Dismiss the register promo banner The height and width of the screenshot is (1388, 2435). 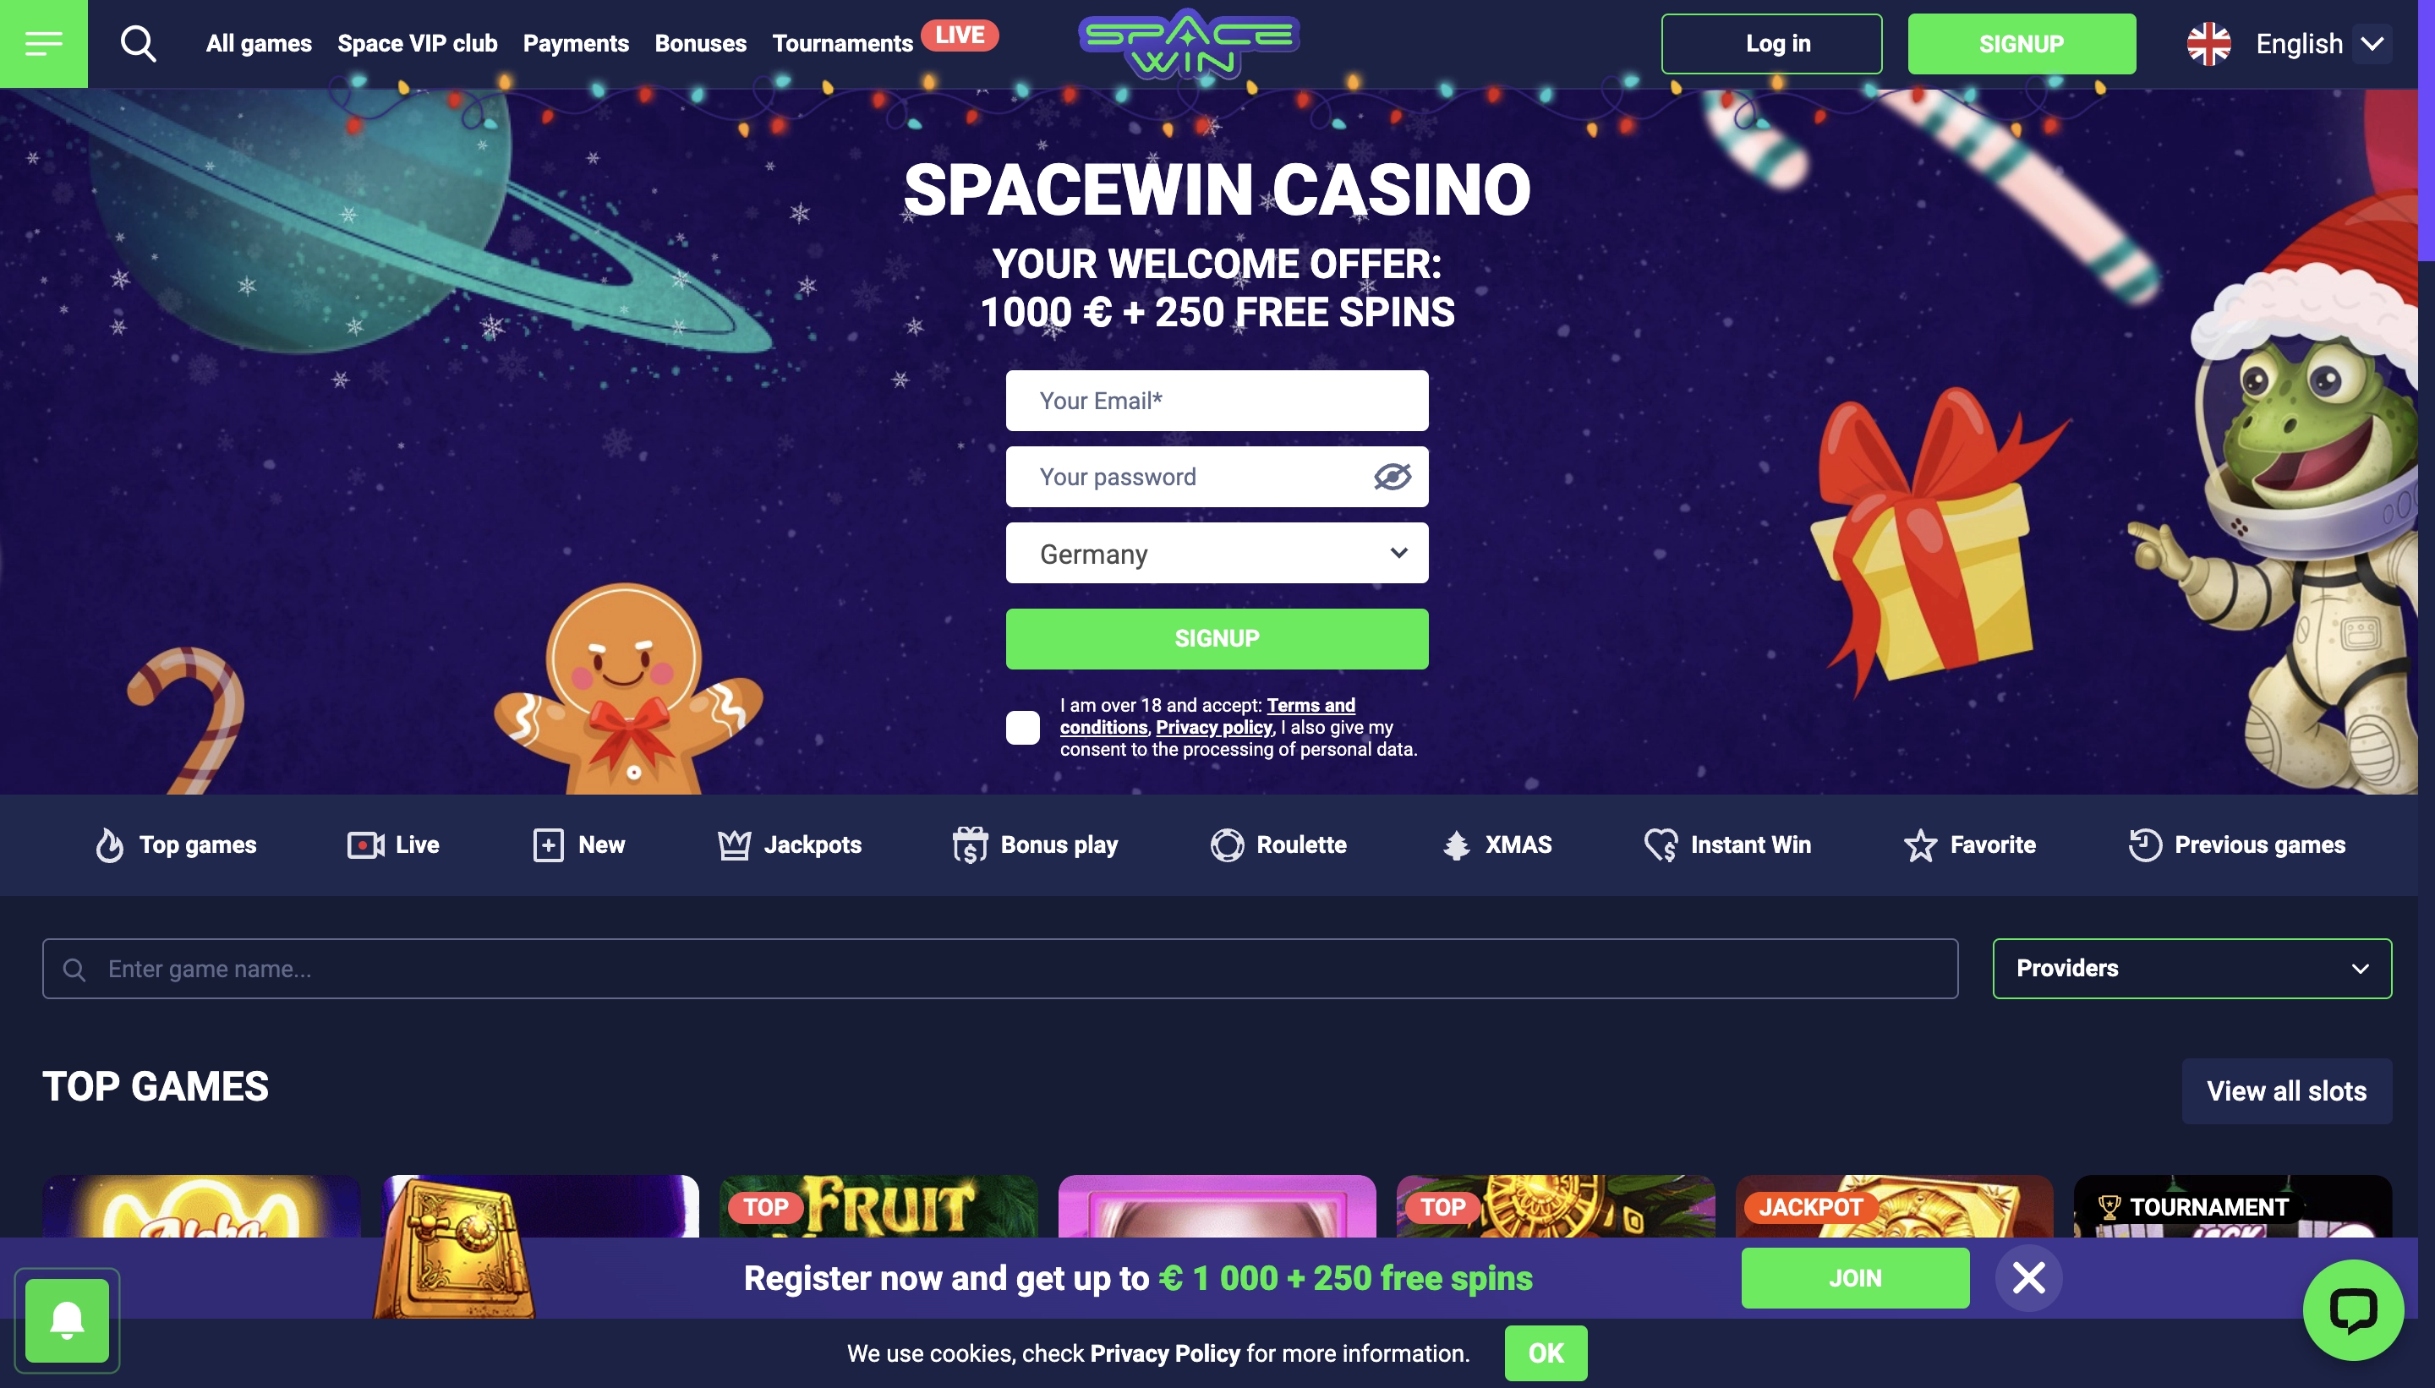(2029, 1277)
